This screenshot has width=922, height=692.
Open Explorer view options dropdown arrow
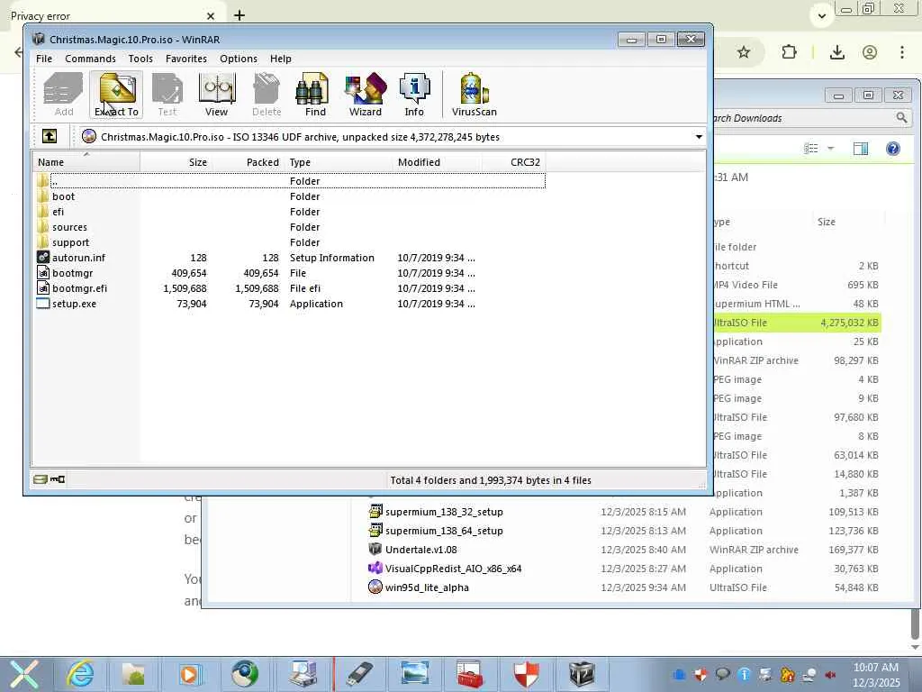coord(830,149)
